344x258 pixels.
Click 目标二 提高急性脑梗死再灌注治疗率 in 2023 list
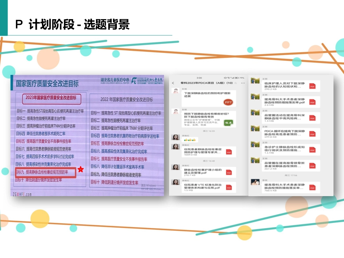[41, 118]
